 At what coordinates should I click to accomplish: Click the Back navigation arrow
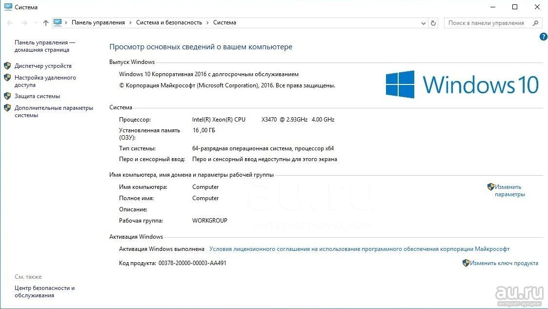tap(10, 23)
